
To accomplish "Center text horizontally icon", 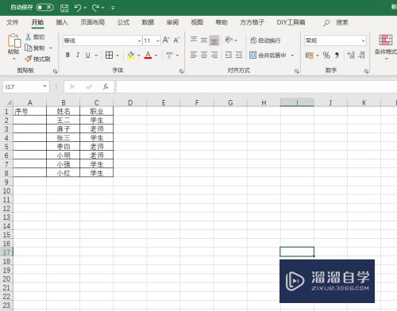I will coord(204,55).
